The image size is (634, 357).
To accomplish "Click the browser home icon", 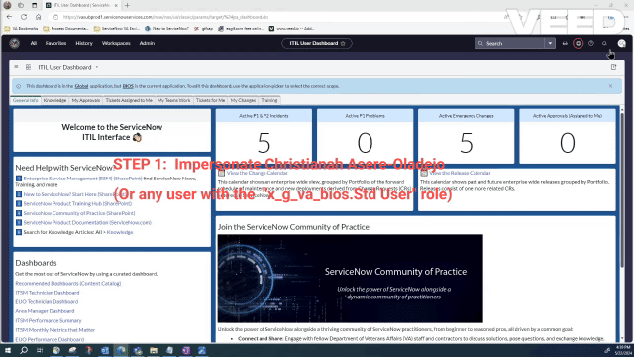I will click(x=38, y=17).
